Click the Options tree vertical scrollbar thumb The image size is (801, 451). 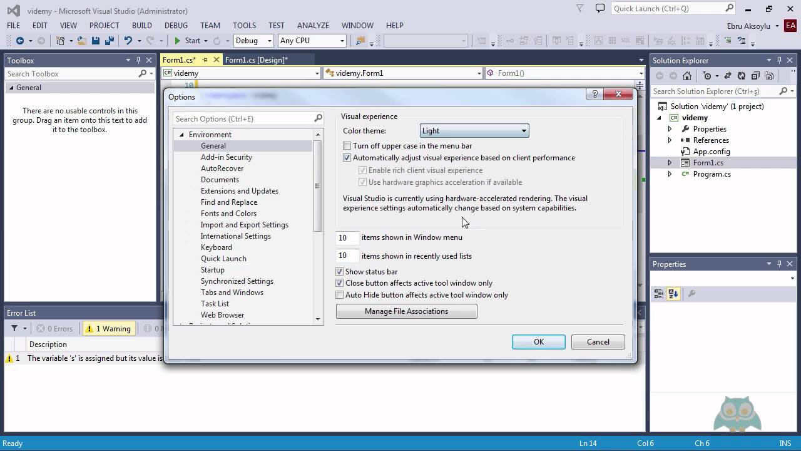pyautogui.click(x=318, y=186)
